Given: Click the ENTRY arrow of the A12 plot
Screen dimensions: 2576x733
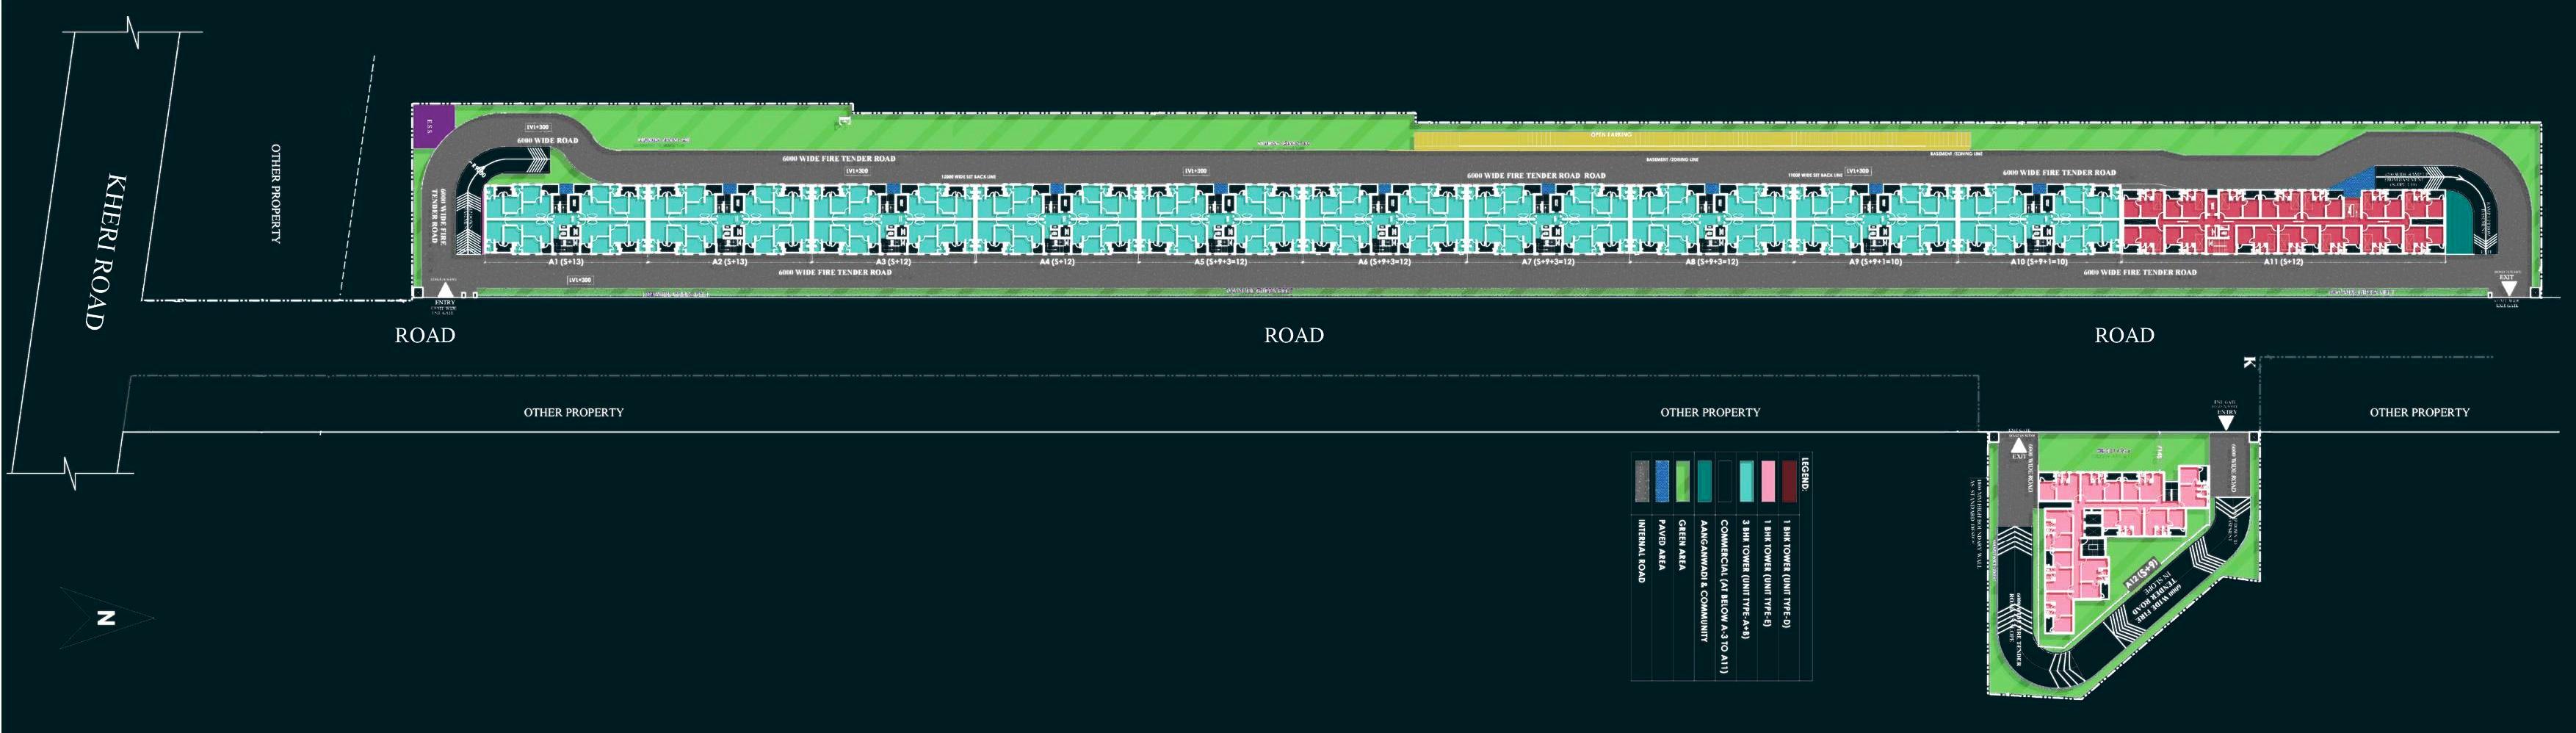Looking at the screenshot, I should pos(2226,422).
